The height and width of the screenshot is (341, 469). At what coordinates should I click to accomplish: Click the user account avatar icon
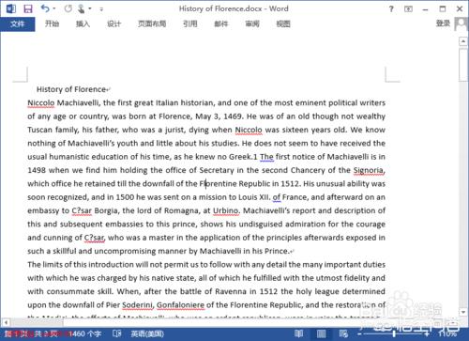coord(461,23)
